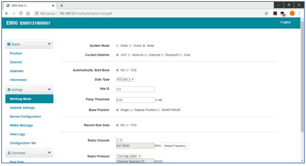This screenshot has height=166, width=306.
Task: Open Configuration Set
Action: tap(23, 143)
